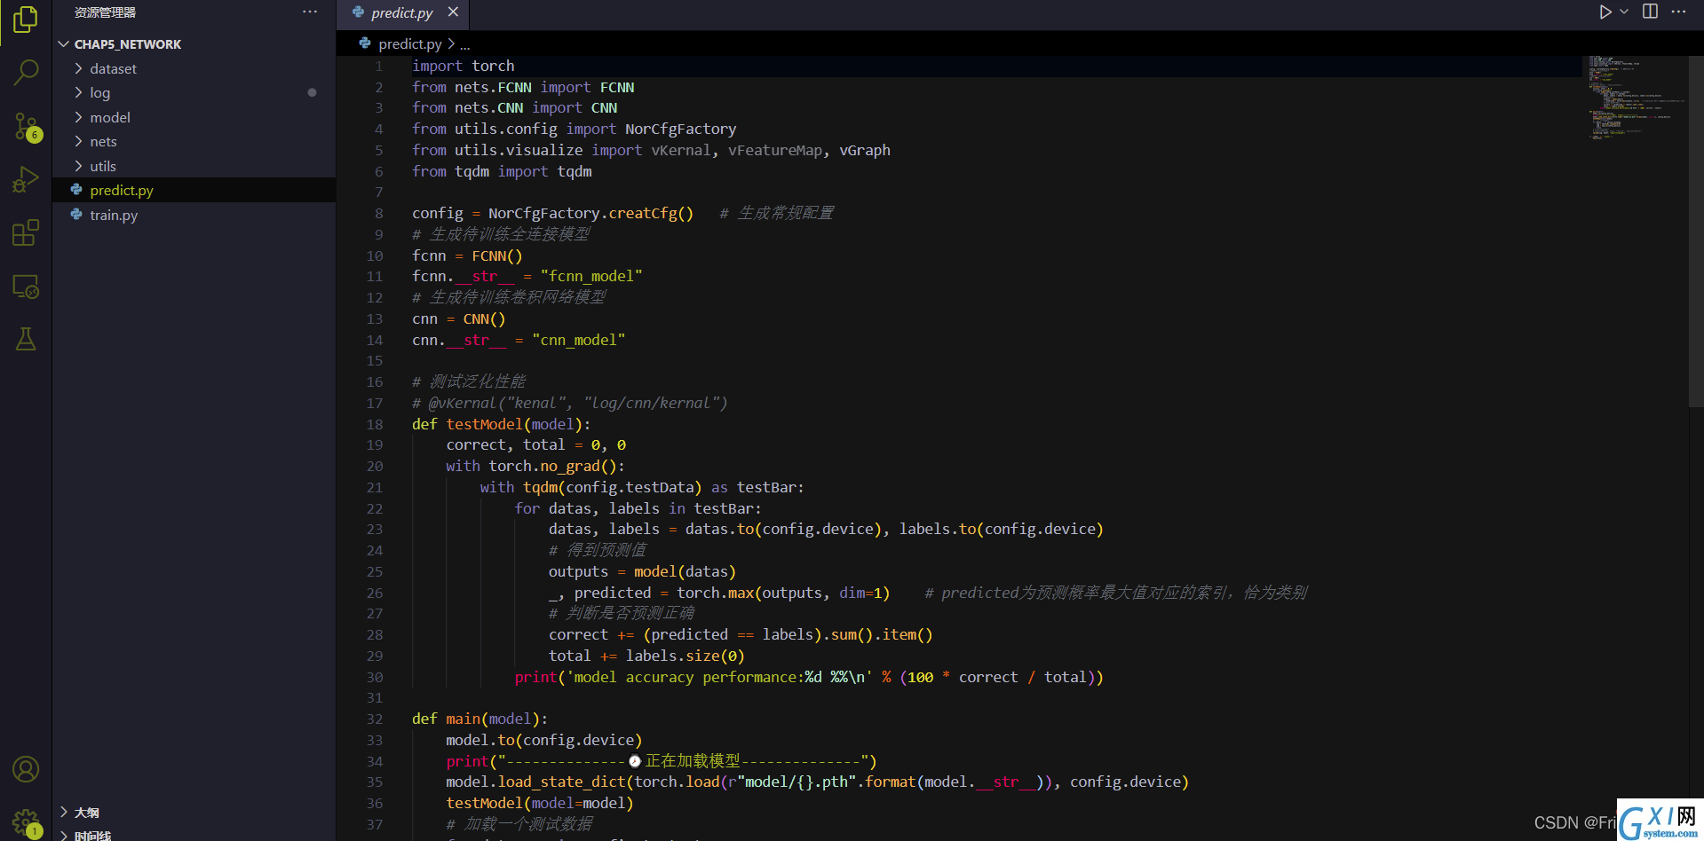Click the python file icon beside train.py
This screenshot has width=1704, height=841.
click(76, 215)
